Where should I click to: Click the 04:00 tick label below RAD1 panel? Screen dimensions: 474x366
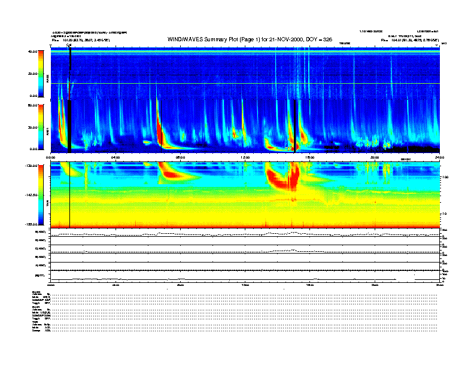(x=116, y=157)
